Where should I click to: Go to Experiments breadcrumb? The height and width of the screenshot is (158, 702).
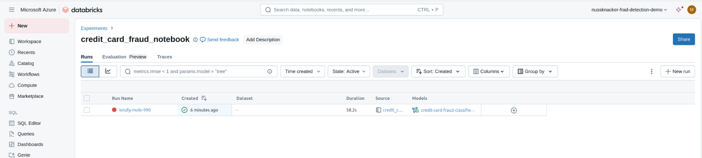94,28
